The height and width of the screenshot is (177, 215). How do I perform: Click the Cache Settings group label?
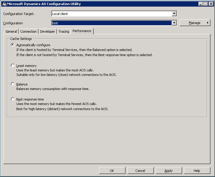21,39
